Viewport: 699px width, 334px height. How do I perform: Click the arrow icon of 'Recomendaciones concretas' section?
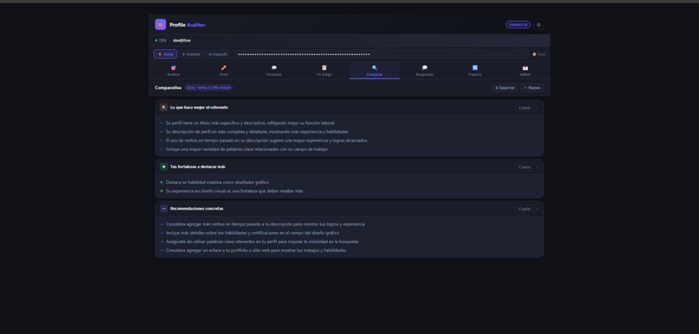click(163, 208)
